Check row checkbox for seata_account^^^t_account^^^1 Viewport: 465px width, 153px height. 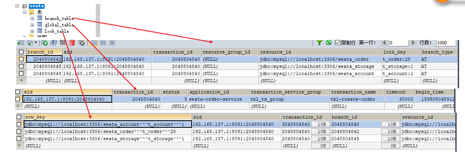(19, 124)
